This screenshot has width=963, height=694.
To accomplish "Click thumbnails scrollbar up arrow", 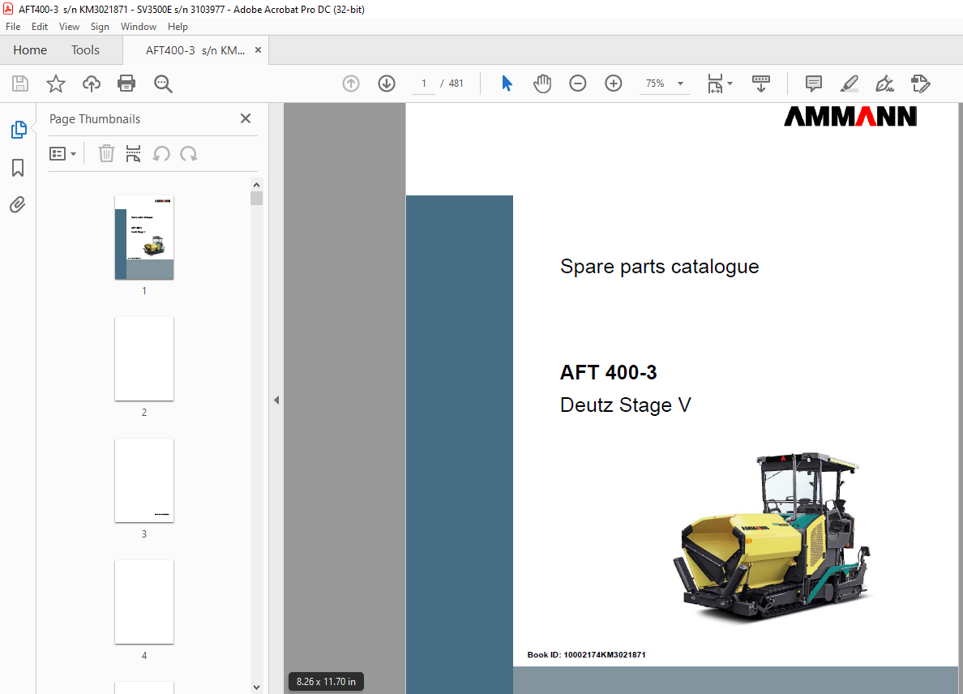I will coord(257,185).
